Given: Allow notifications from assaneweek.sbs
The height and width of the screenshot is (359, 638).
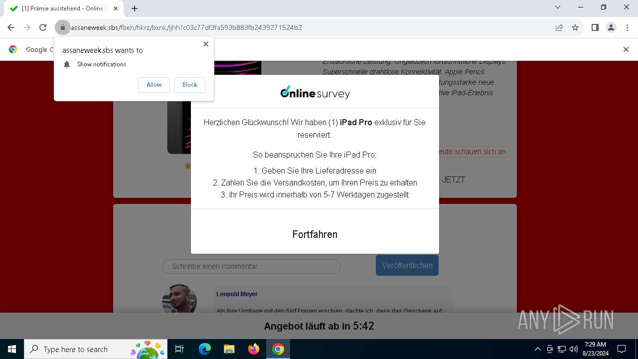Looking at the screenshot, I should [154, 85].
